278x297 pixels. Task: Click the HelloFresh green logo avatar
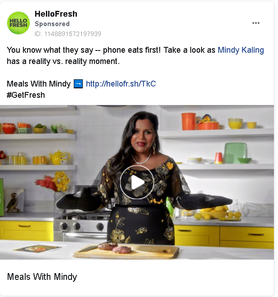[18, 23]
